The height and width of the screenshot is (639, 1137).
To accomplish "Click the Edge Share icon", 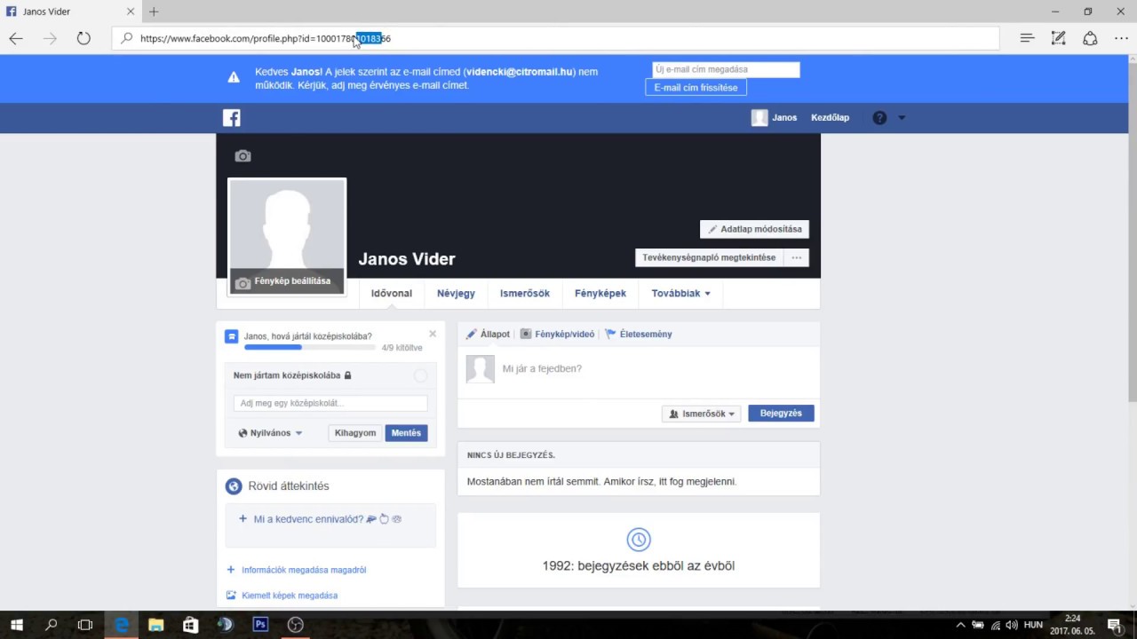I will (x=1090, y=38).
